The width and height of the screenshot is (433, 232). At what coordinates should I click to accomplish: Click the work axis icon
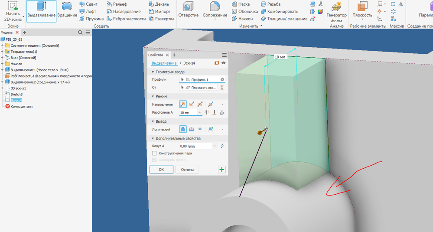pos(380,4)
